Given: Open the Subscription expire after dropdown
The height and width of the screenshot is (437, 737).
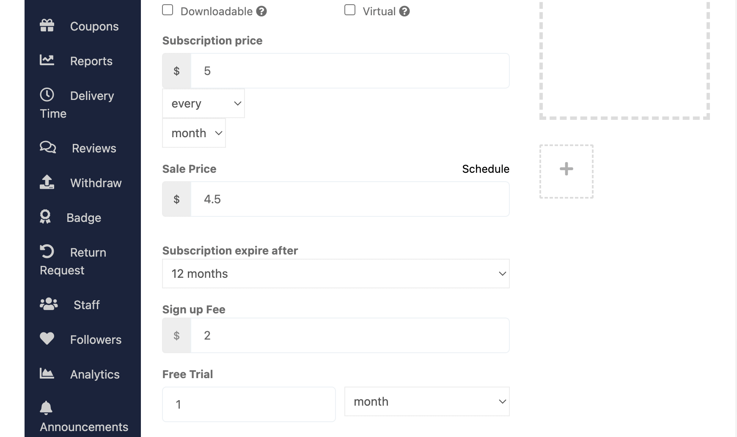Looking at the screenshot, I should [335, 274].
